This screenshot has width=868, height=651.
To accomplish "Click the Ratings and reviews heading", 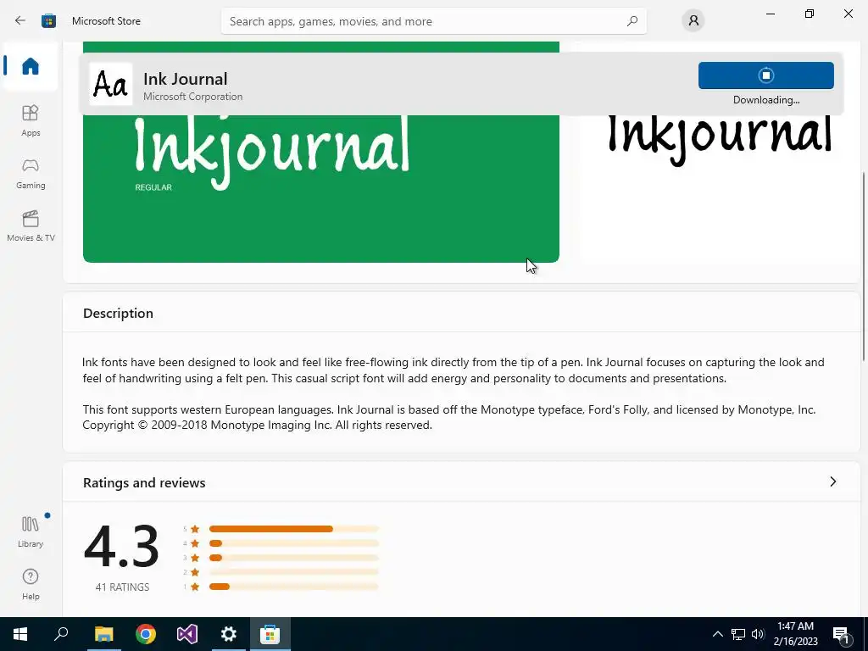I will click(x=144, y=482).
